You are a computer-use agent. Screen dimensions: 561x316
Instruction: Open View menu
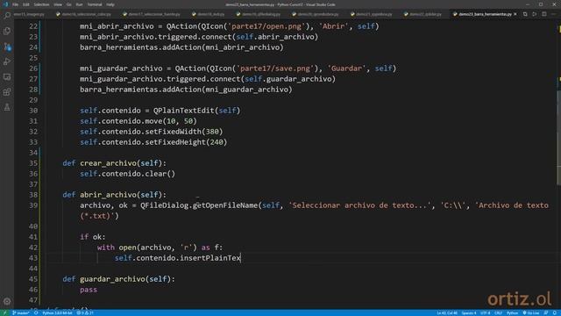click(58, 4)
